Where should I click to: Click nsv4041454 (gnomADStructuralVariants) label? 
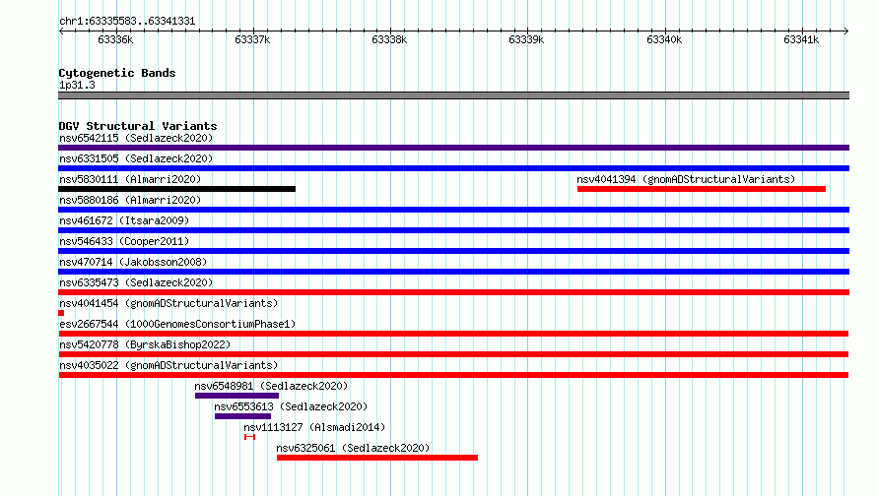click(x=169, y=303)
